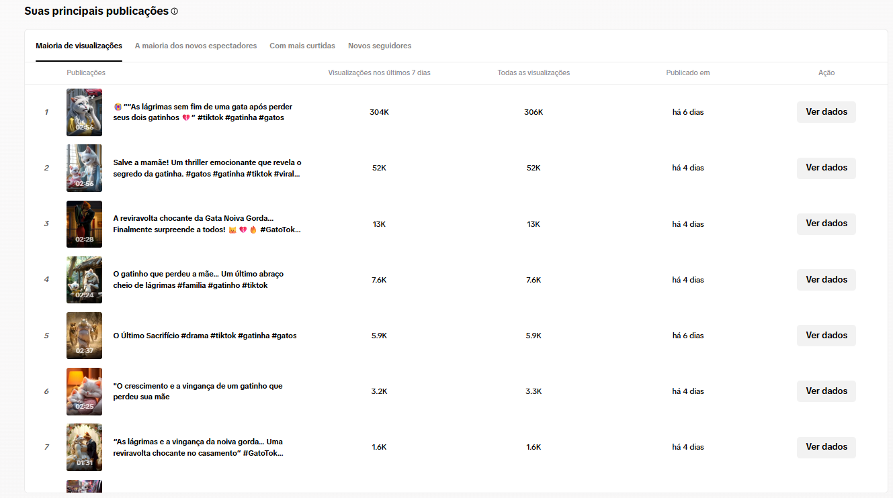Click "há 4 dias" in the rank 7 row
Screen dimensions: 893x498
(688, 446)
